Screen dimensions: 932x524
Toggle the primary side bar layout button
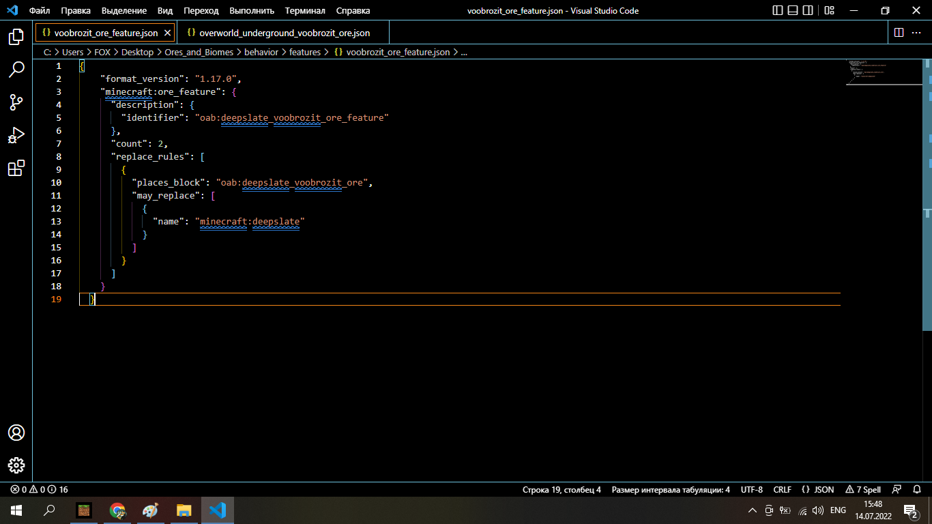pyautogui.click(x=778, y=11)
